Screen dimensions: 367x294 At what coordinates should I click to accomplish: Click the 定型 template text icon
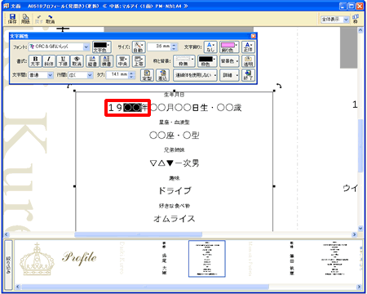(x=147, y=75)
